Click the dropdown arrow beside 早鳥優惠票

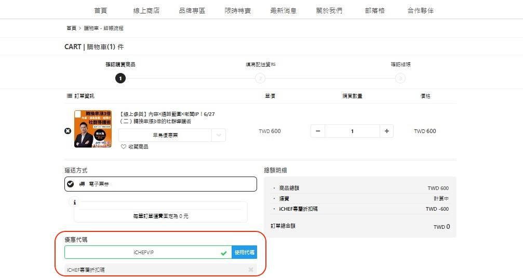(219, 135)
